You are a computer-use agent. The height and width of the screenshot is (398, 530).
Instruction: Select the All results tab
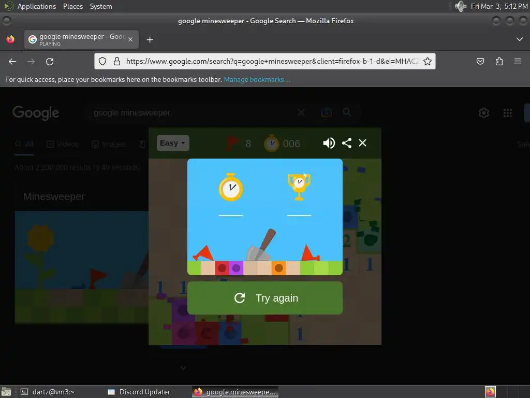[24, 144]
